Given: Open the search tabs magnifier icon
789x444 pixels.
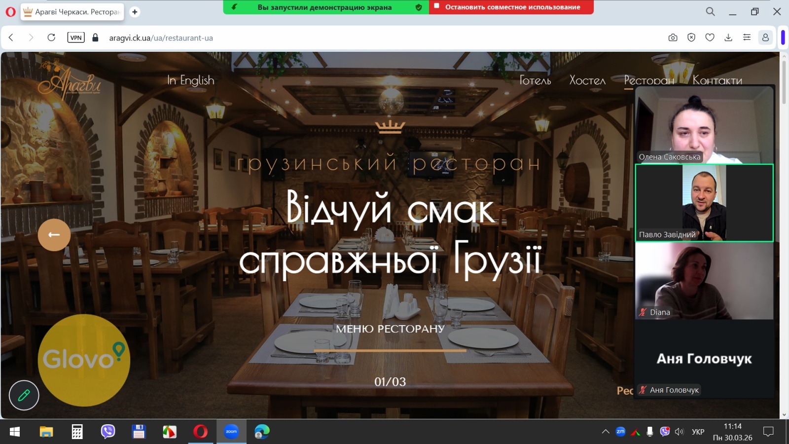Looking at the screenshot, I should (710, 11).
